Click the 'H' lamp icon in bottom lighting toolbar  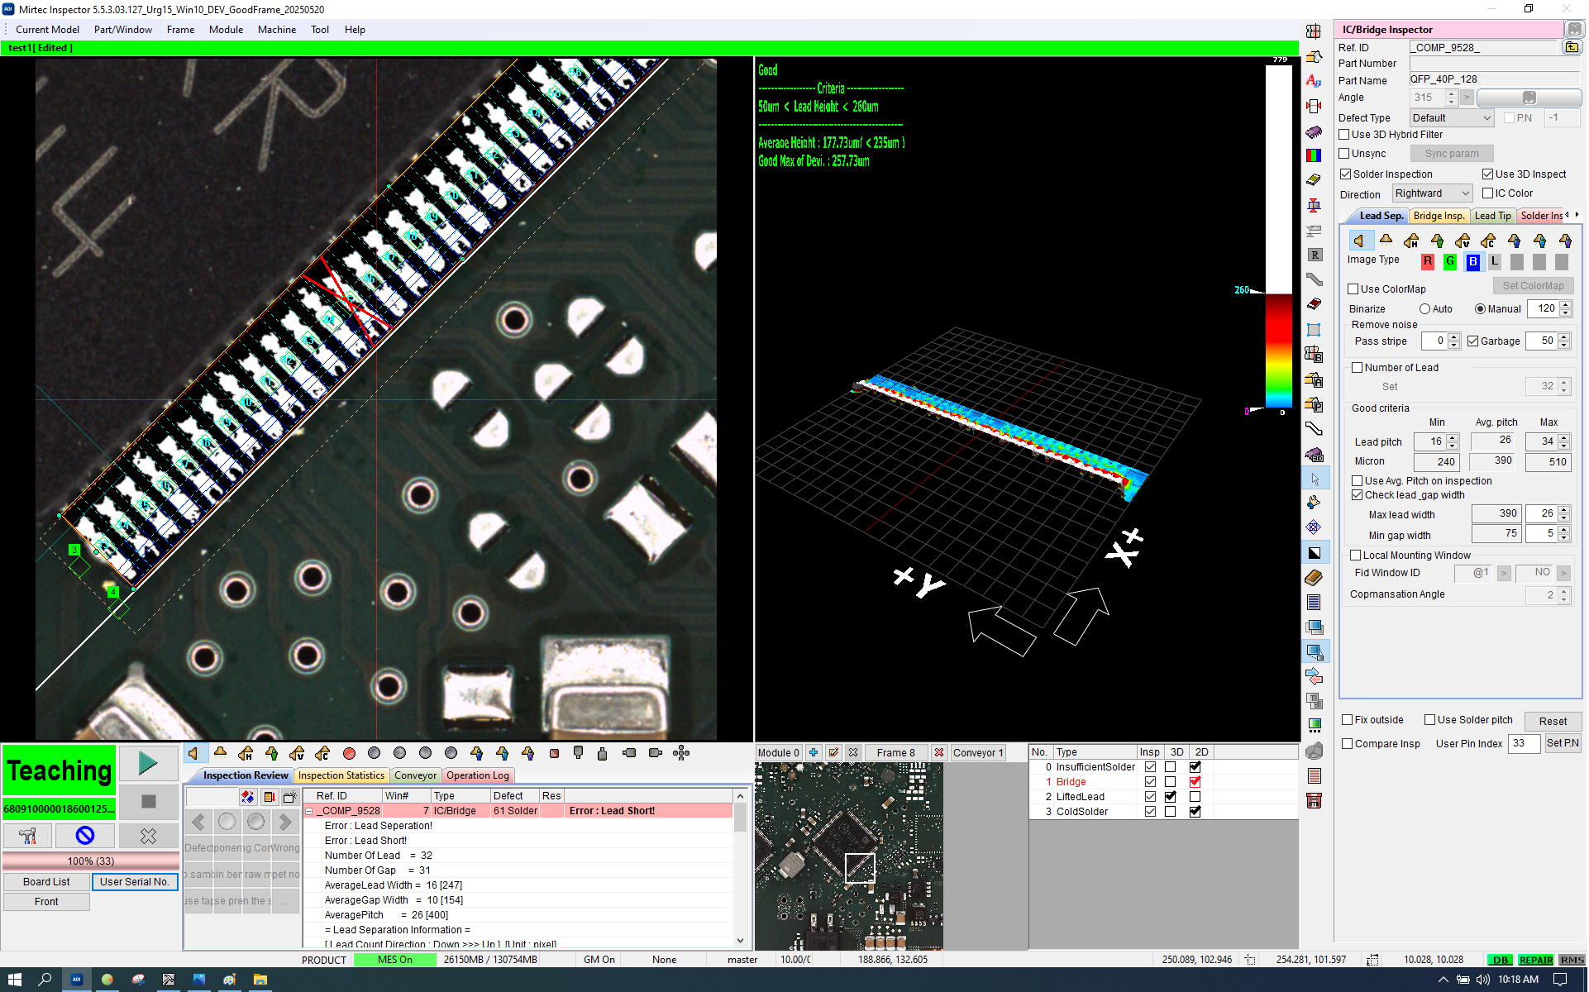click(246, 753)
